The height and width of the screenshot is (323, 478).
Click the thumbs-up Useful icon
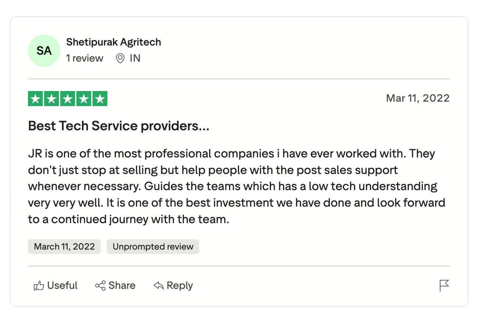tap(39, 286)
